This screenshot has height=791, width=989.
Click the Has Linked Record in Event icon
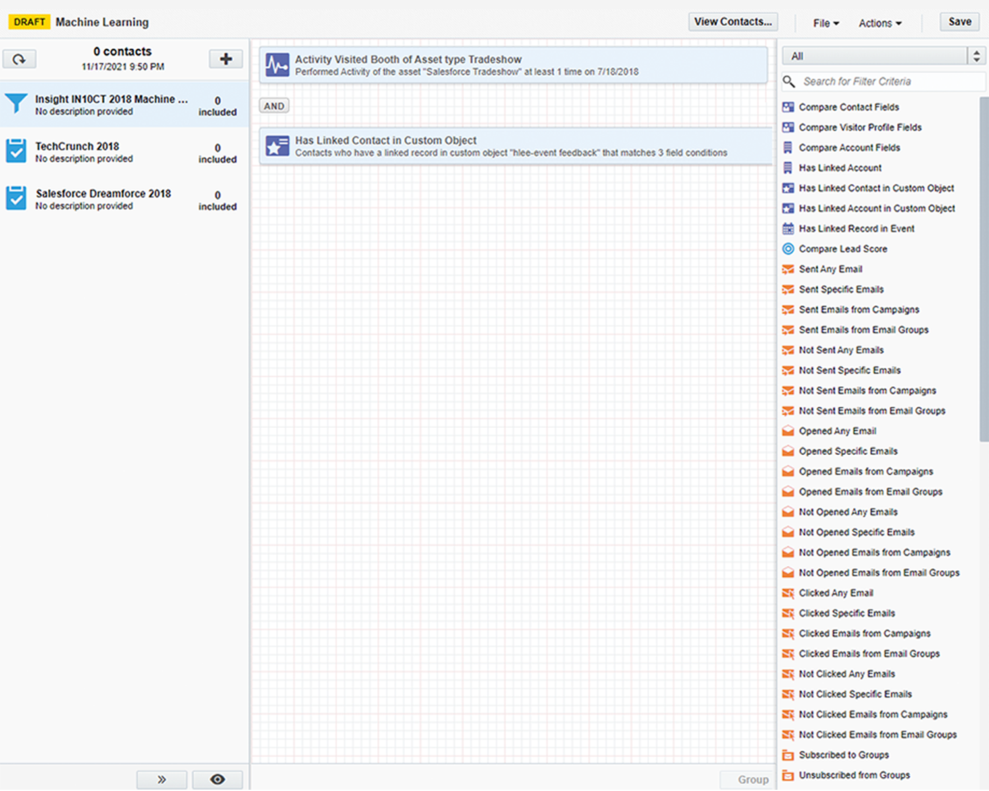pos(788,229)
